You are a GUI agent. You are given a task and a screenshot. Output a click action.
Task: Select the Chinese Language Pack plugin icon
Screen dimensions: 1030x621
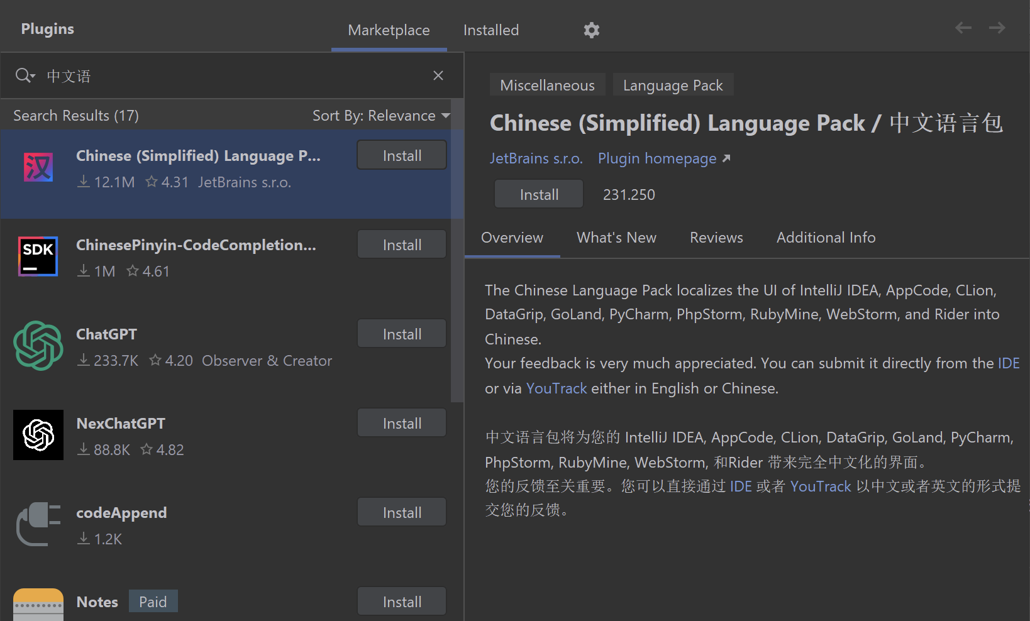coord(38,168)
